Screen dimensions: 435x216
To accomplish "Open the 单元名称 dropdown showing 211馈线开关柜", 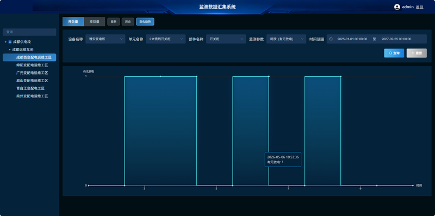I will (x=166, y=39).
